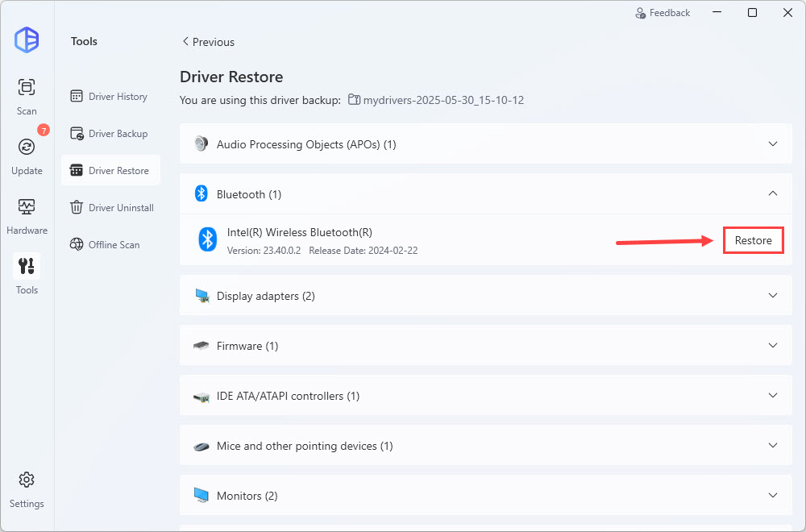Click the app logo icon
806x532 pixels.
pos(27,39)
